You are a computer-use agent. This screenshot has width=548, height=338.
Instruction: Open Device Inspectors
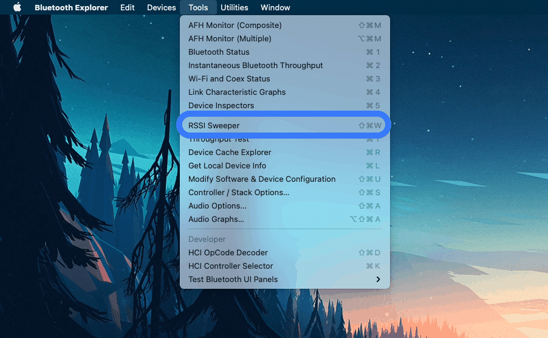285,105
